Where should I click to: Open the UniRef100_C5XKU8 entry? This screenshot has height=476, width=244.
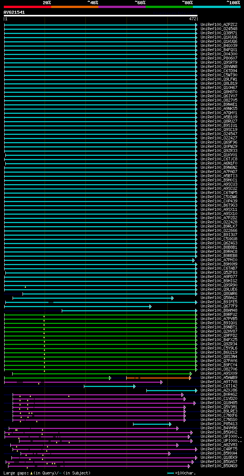[x=219, y=239]
